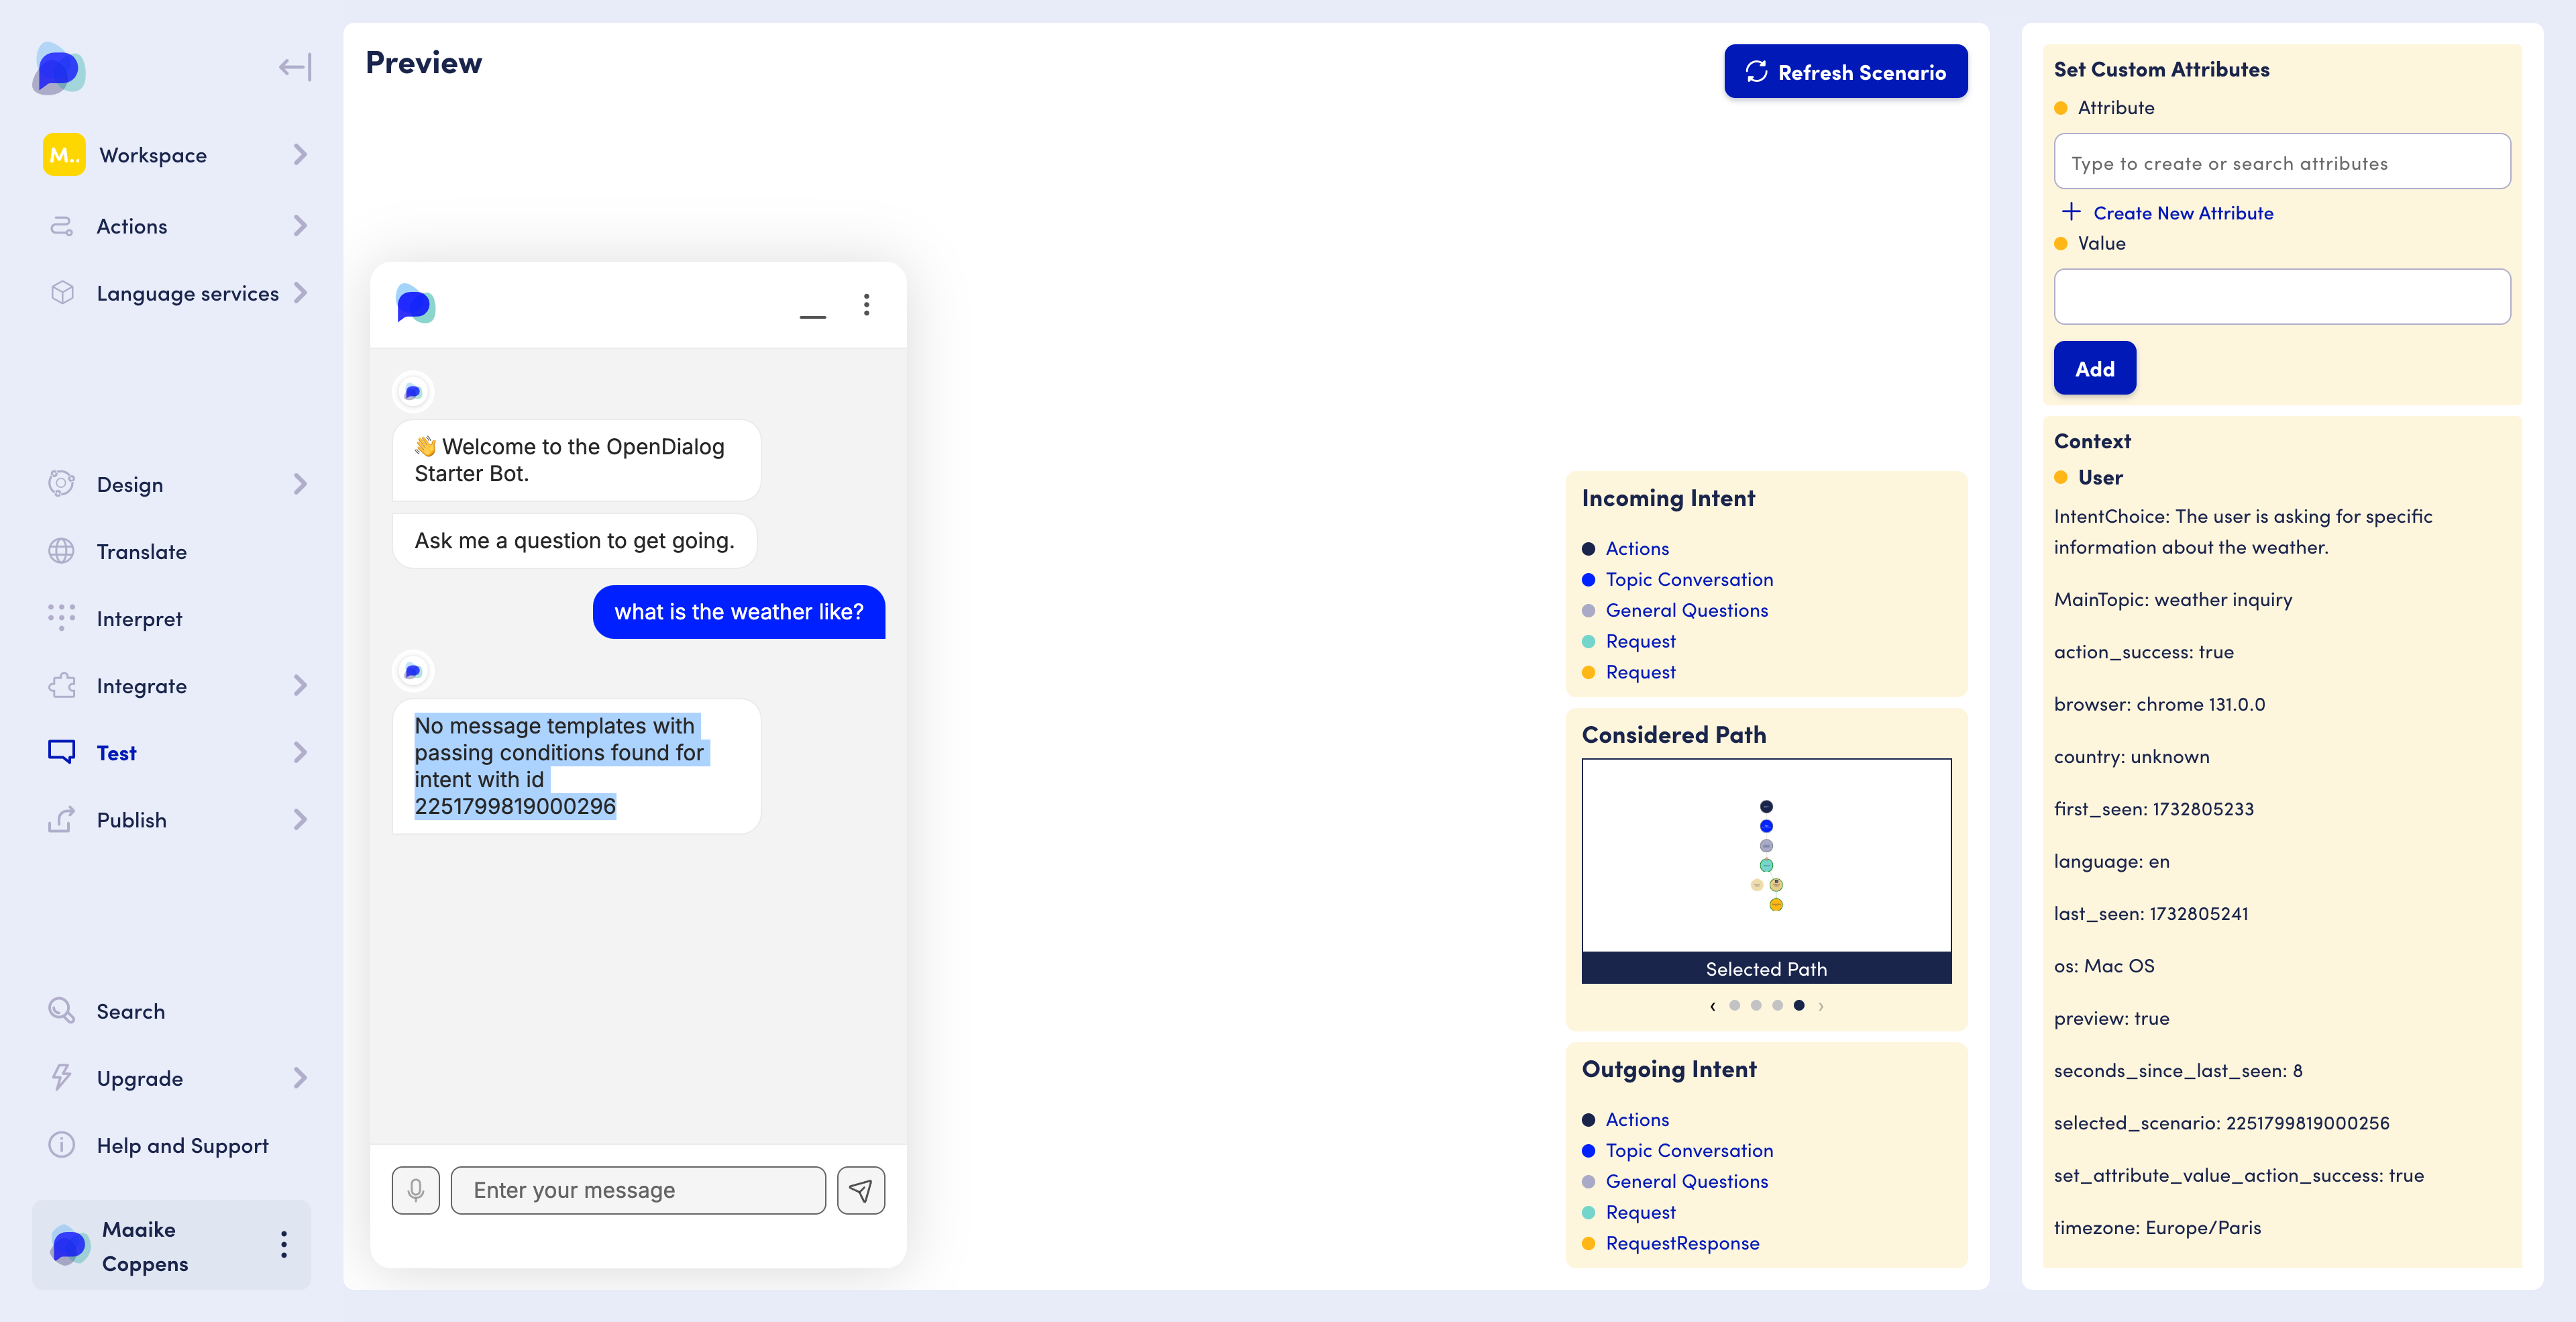Open the Interpret menu item

[x=139, y=618]
